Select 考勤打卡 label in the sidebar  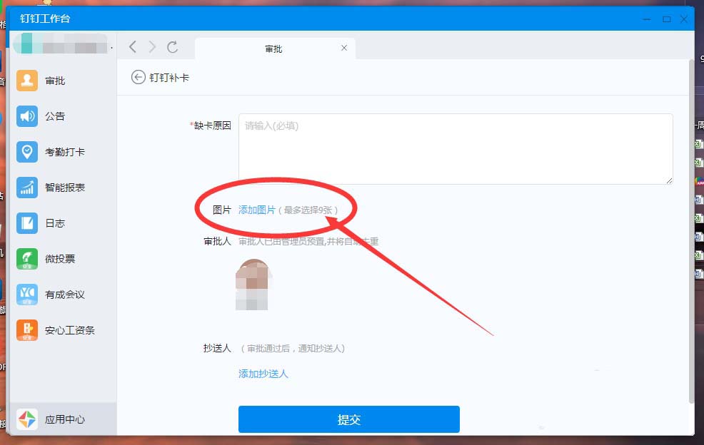click(65, 152)
